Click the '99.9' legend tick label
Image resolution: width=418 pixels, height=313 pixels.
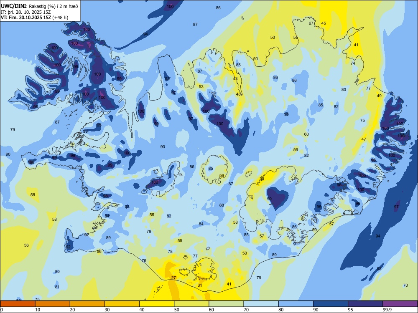(387, 310)
